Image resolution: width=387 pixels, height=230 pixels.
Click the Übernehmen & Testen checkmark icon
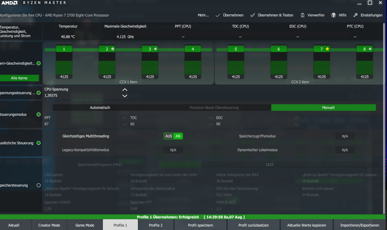pos(252,15)
